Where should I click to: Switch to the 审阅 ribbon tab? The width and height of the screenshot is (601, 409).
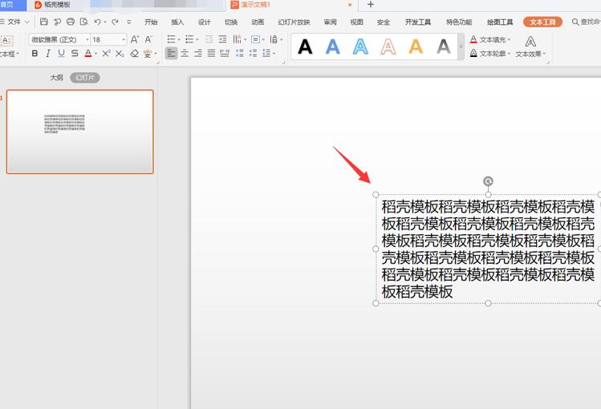tap(331, 22)
